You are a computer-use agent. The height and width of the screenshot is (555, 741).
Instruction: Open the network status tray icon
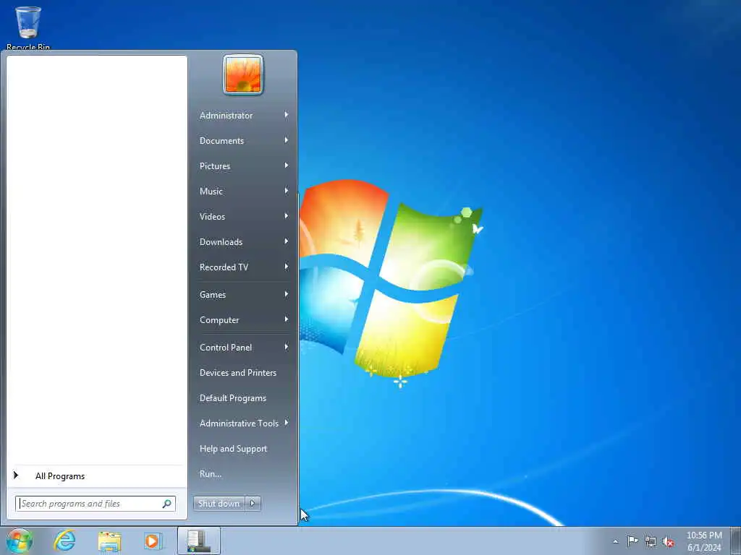[x=651, y=542]
